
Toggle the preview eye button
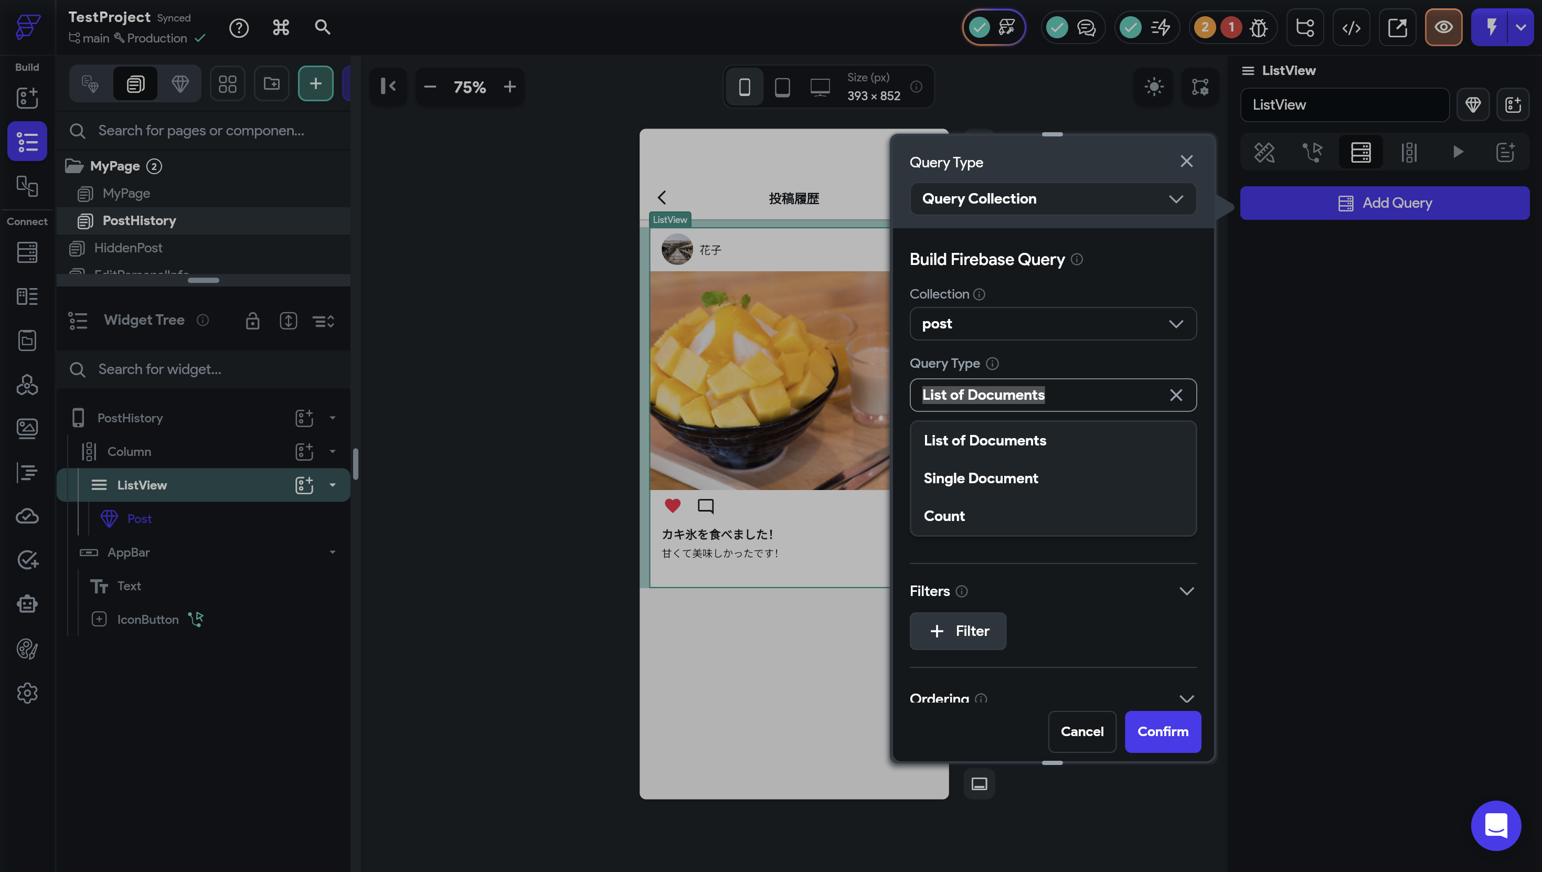coord(1443,28)
